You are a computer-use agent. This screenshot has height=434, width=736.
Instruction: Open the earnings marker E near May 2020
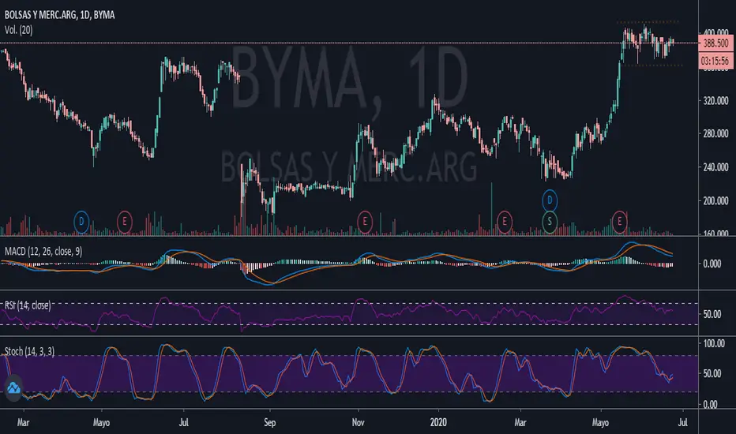tap(620, 222)
